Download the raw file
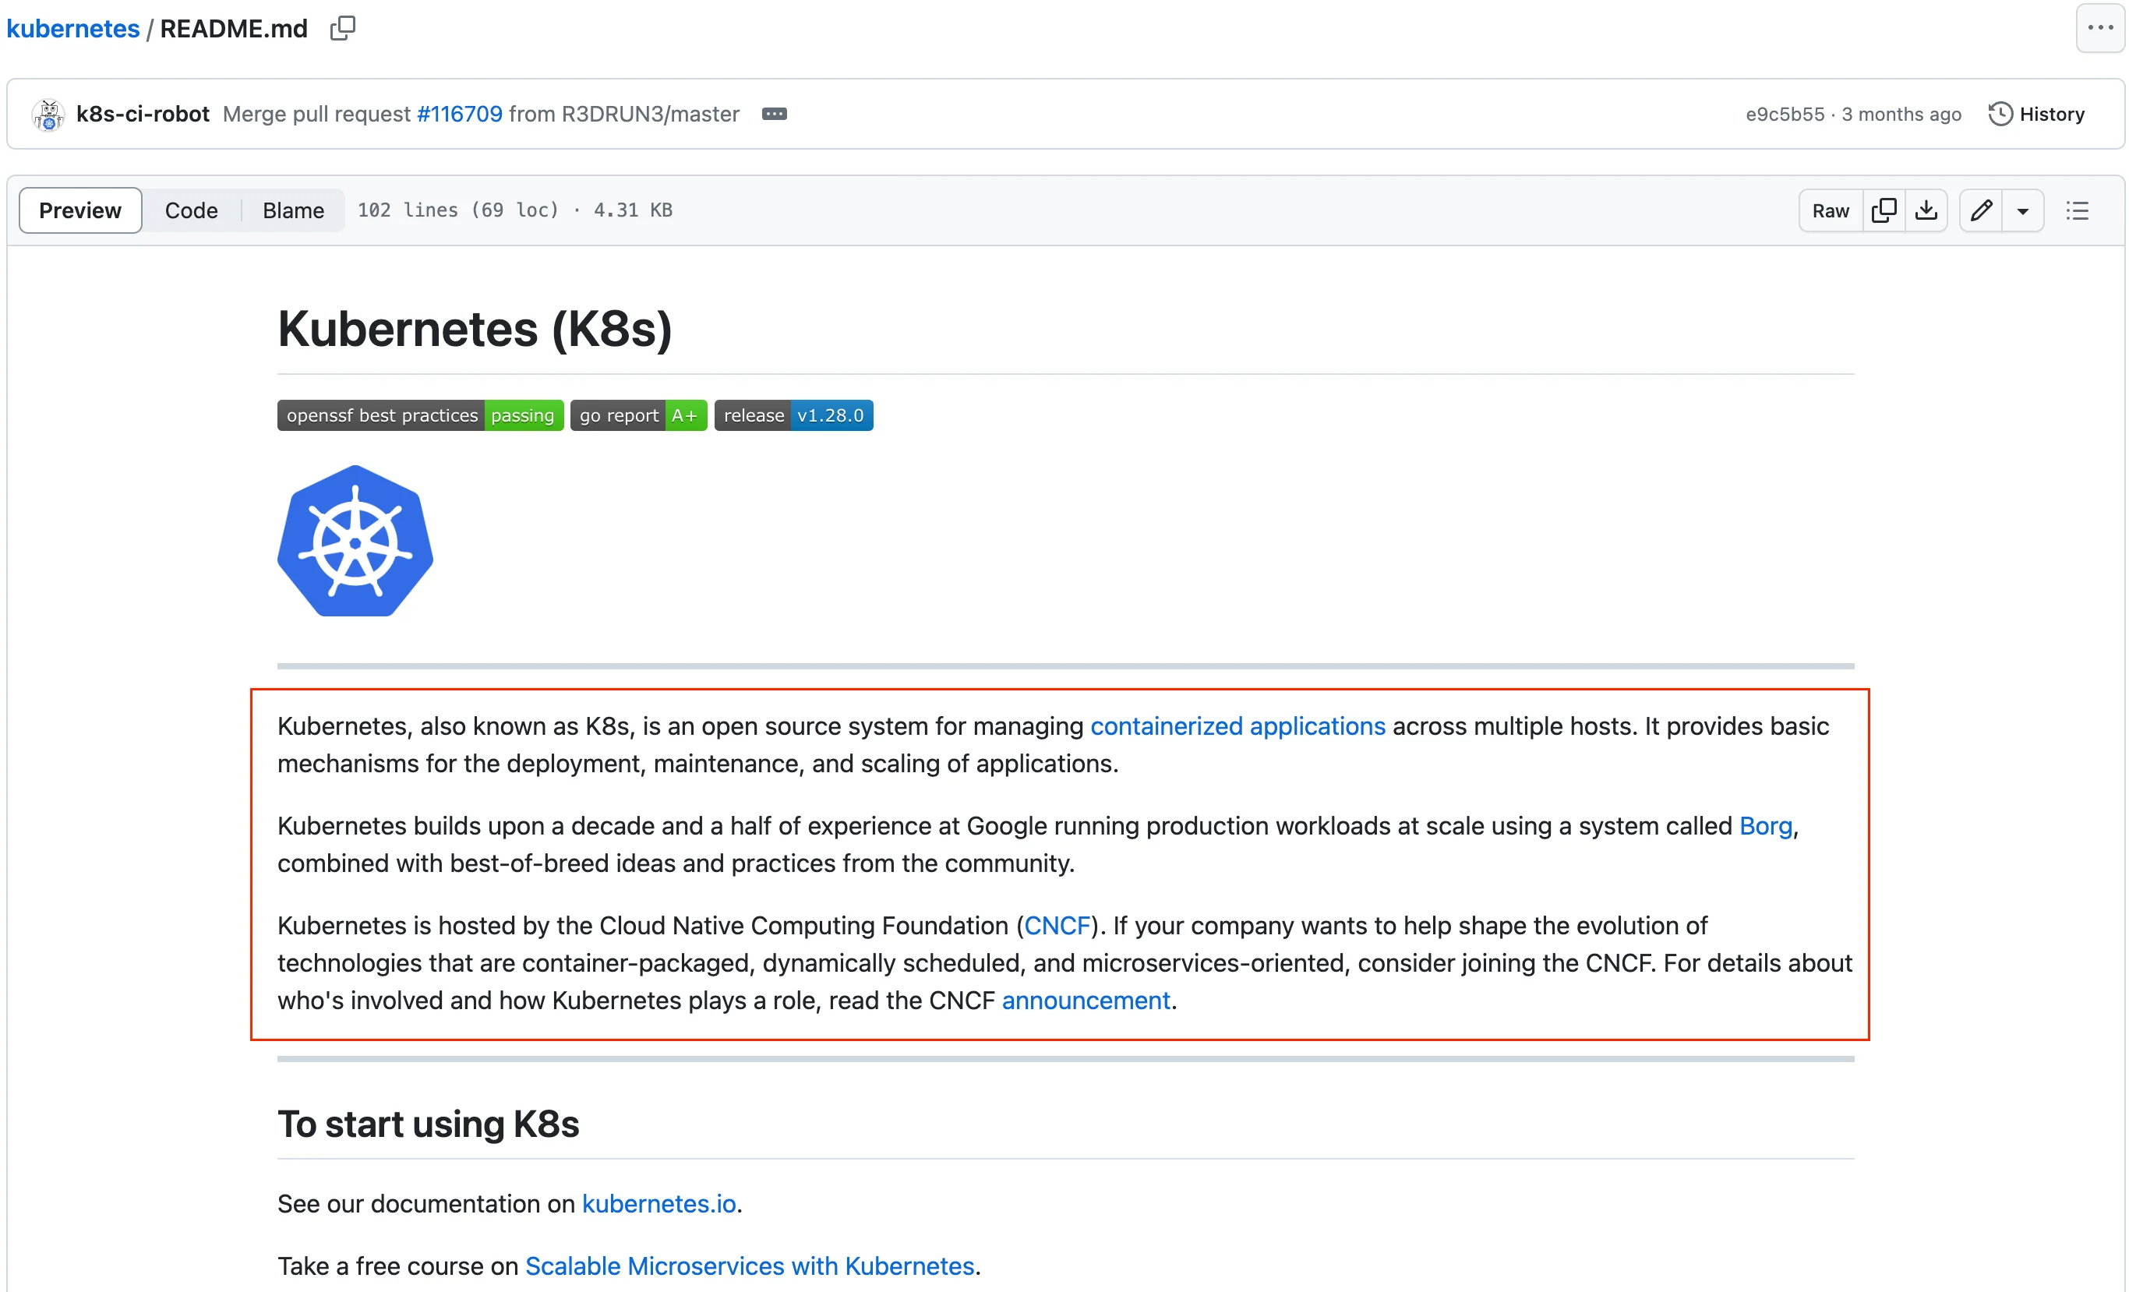The width and height of the screenshot is (2129, 1292). pos(1926,211)
